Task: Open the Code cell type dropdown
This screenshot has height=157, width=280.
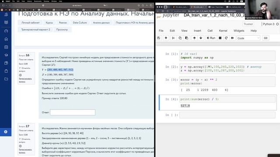Action: tap(248, 38)
